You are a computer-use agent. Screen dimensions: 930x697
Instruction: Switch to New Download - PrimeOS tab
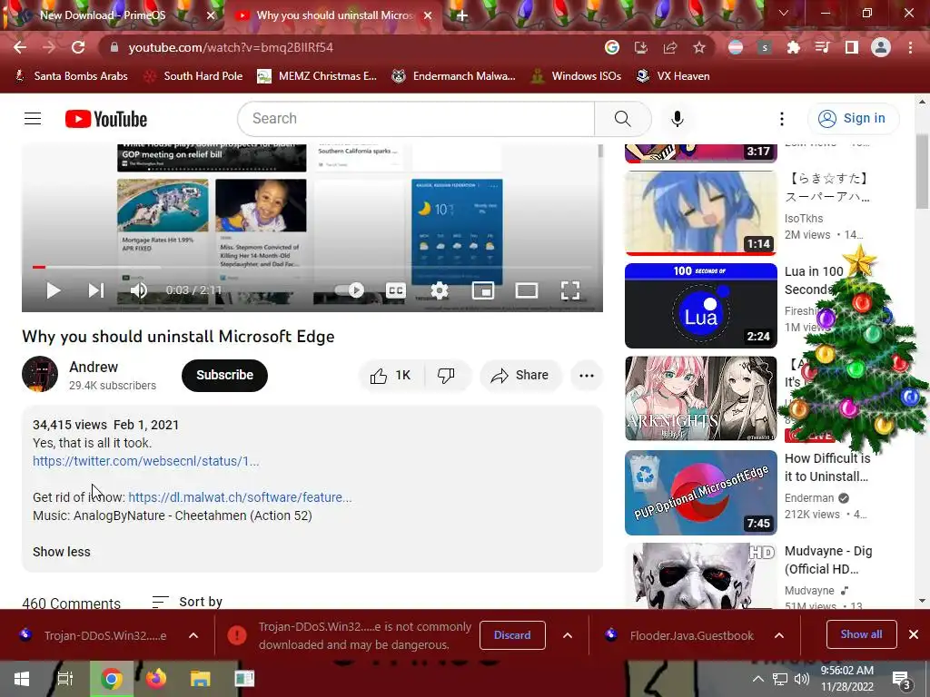[x=102, y=15]
